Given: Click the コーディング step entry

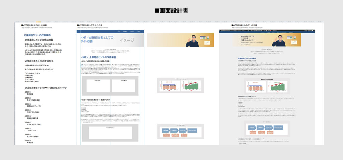Looking at the screenshot, I should point(31,130).
